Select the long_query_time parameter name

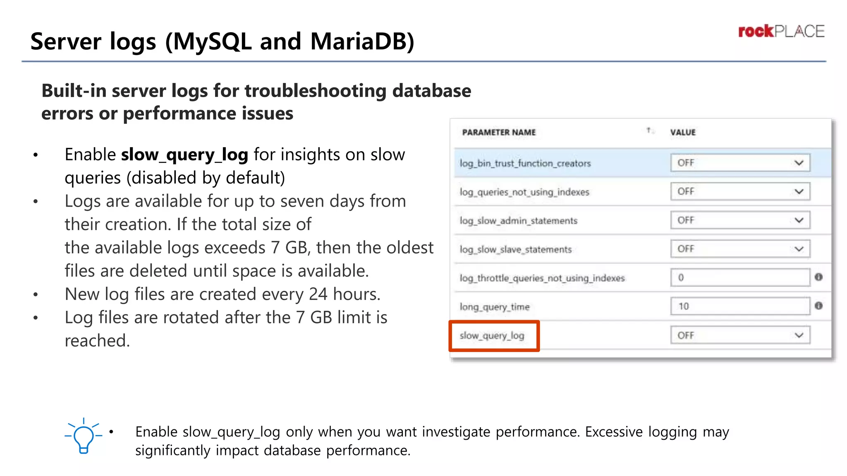tap(495, 307)
